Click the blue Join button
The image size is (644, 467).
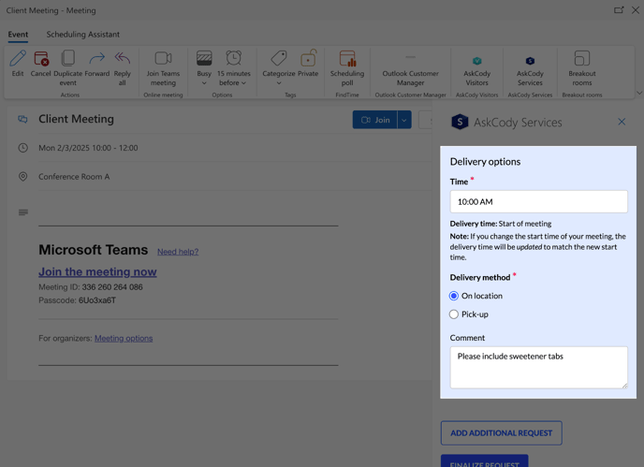(375, 120)
